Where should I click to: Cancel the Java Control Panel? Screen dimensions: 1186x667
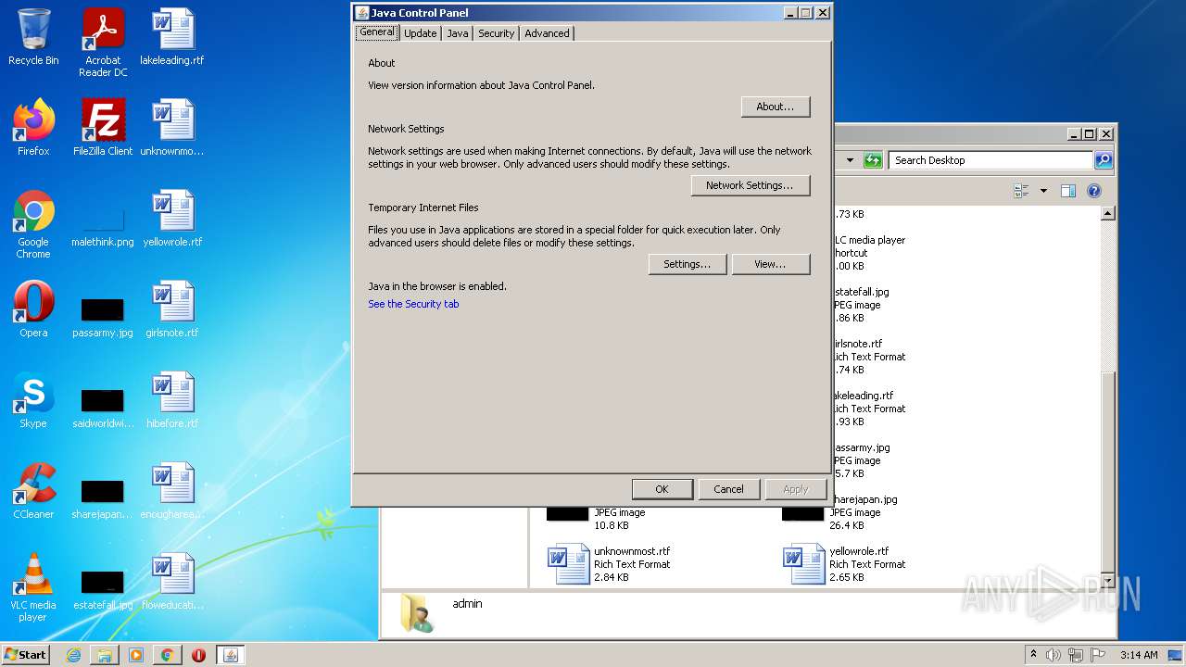point(728,489)
